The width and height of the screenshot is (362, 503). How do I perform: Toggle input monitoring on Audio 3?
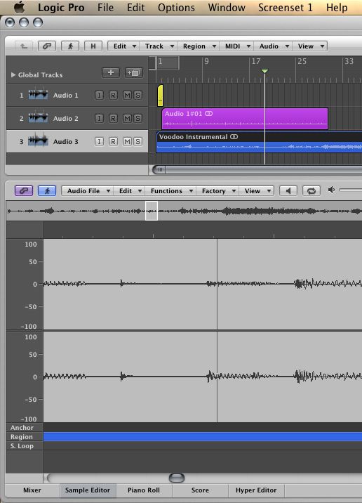99,141
